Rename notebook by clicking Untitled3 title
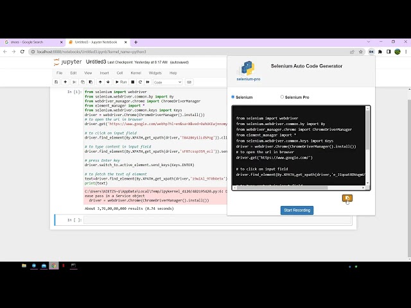 [x=96, y=62]
